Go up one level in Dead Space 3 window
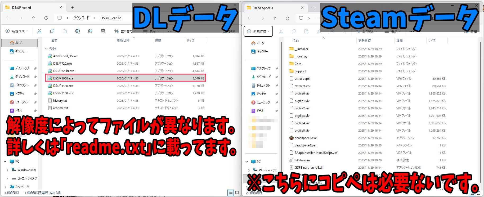484x197 pixels. (x=275, y=18)
